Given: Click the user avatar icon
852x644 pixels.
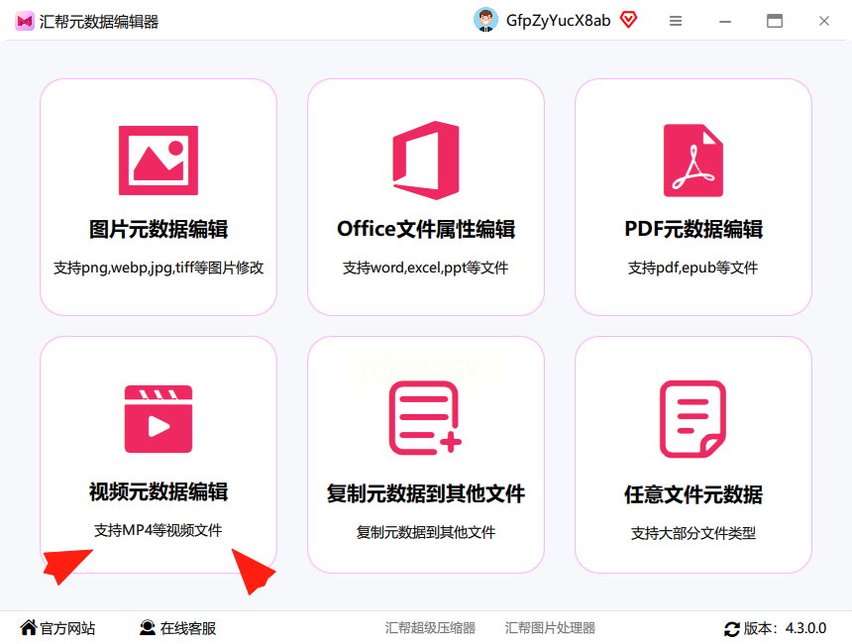Looking at the screenshot, I should (485, 20).
